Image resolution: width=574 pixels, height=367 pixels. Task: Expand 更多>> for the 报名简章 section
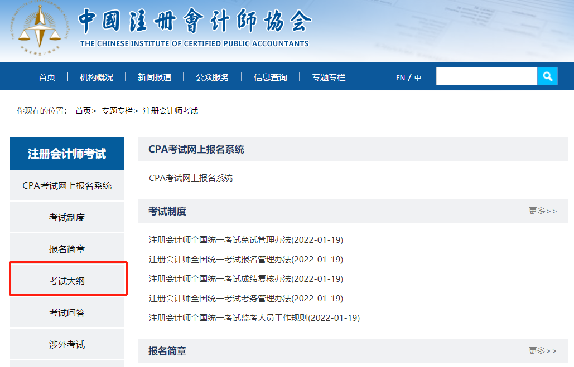(x=542, y=351)
